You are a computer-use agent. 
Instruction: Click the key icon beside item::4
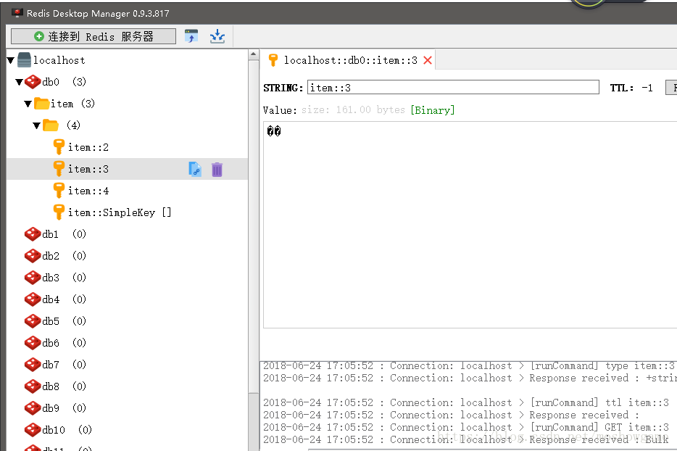[x=59, y=191]
